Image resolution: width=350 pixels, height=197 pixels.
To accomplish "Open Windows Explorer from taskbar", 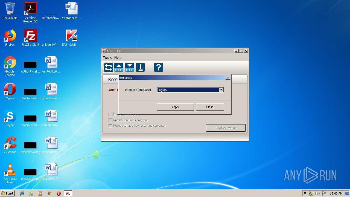I will pyautogui.click(x=31, y=193).
